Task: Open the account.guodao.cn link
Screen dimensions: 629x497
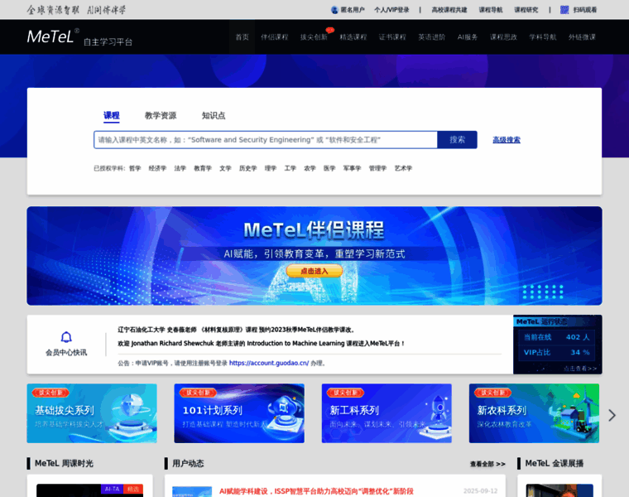Action: click(x=268, y=363)
